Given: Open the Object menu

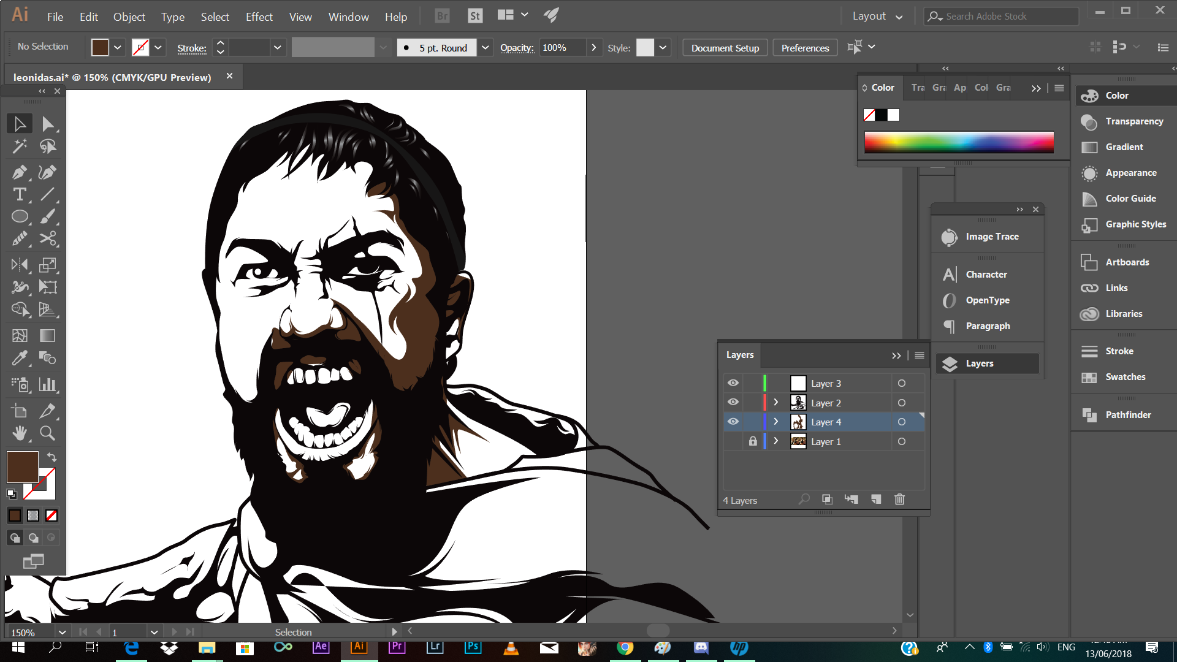Looking at the screenshot, I should (x=129, y=17).
